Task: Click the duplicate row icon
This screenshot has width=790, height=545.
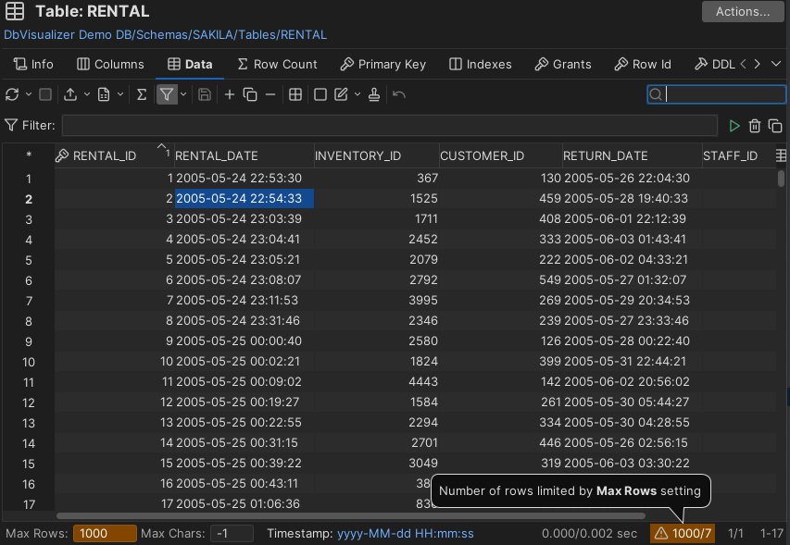Action: pos(250,94)
